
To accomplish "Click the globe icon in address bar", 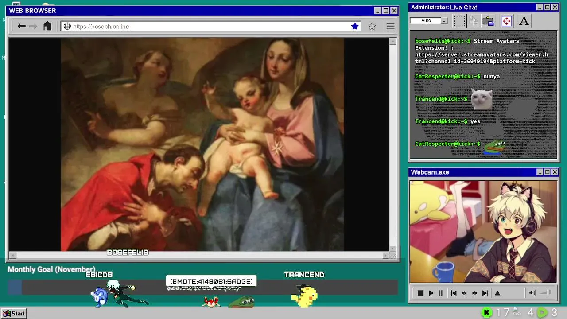I will tap(67, 26).
